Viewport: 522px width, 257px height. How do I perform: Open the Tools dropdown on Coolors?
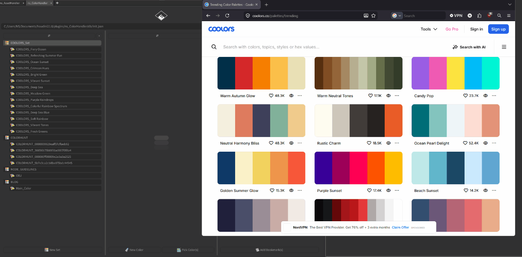click(x=429, y=29)
